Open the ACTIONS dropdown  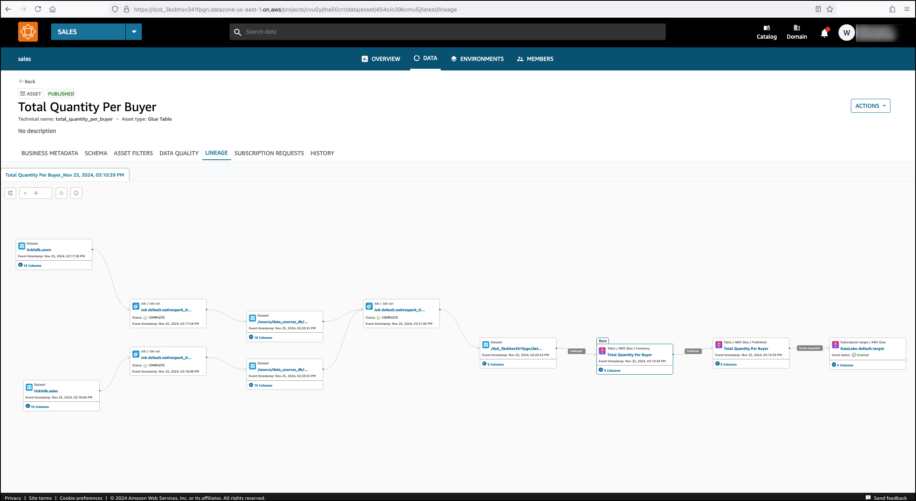870,106
